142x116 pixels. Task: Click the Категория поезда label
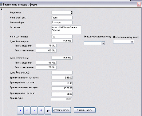pyautogui.click(x=19, y=37)
